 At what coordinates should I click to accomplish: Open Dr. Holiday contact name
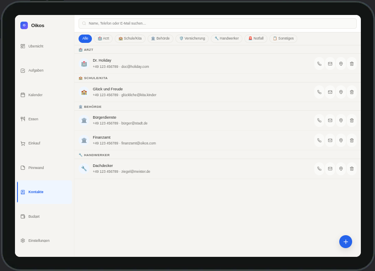click(102, 60)
